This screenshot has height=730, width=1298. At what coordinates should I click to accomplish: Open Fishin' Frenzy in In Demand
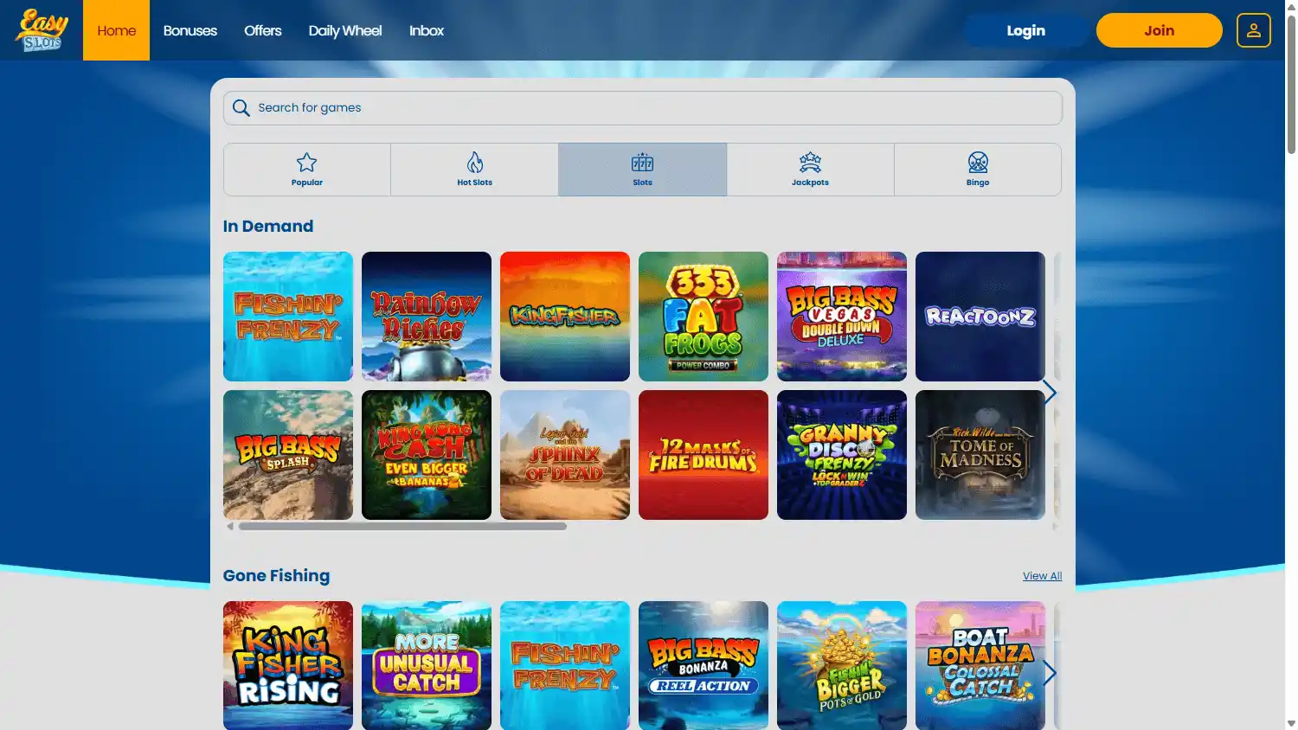click(288, 317)
